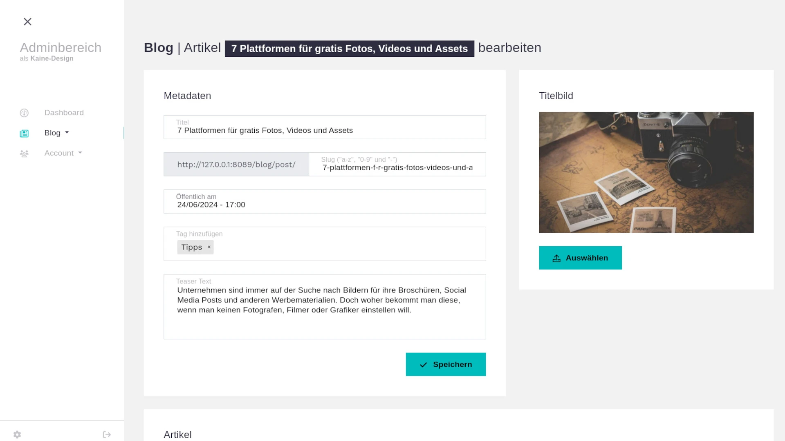Close the admin sidebar with the X icon
This screenshot has width=785, height=441.
pos(27,22)
